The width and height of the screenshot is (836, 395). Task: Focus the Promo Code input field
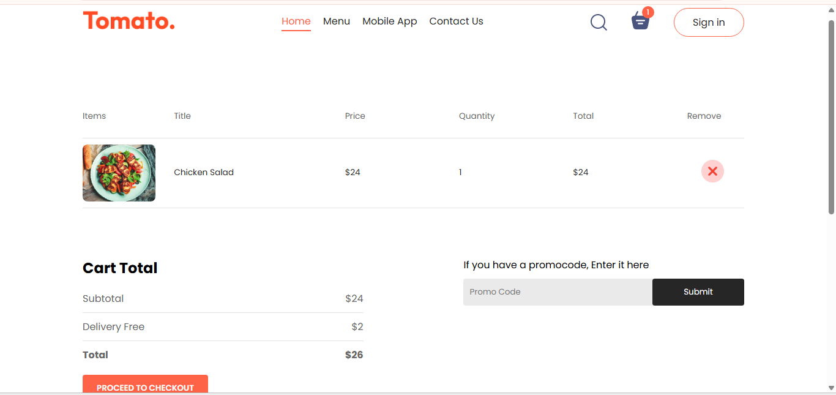pos(557,292)
